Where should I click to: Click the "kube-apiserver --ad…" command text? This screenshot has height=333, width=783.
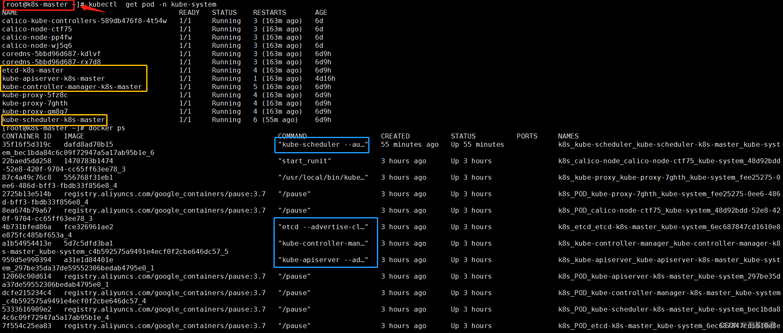[x=323, y=260]
